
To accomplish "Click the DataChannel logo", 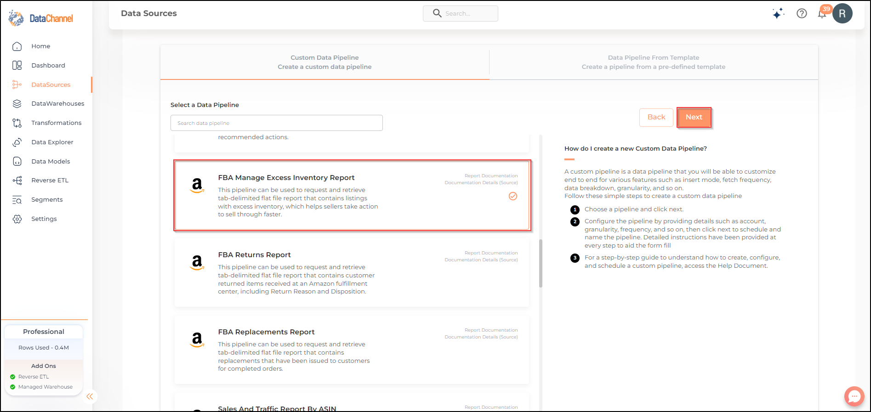I will click(41, 18).
